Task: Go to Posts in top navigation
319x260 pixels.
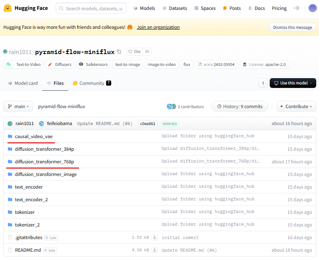Action: coord(232,8)
